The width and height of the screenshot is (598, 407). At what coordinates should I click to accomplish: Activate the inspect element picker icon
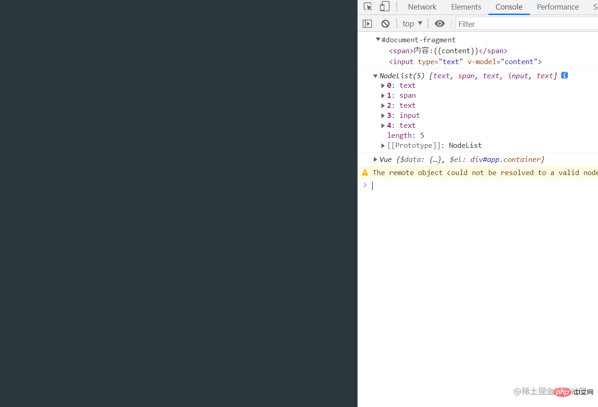click(x=368, y=7)
